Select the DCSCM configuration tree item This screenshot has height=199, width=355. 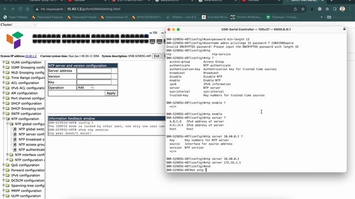coord(28,181)
